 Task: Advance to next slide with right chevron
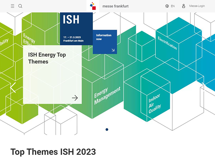203,86
